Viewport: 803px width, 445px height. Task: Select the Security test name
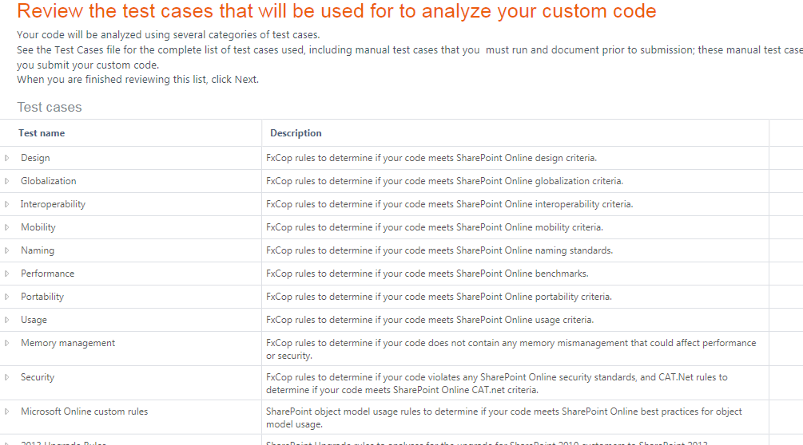(38, 377)
